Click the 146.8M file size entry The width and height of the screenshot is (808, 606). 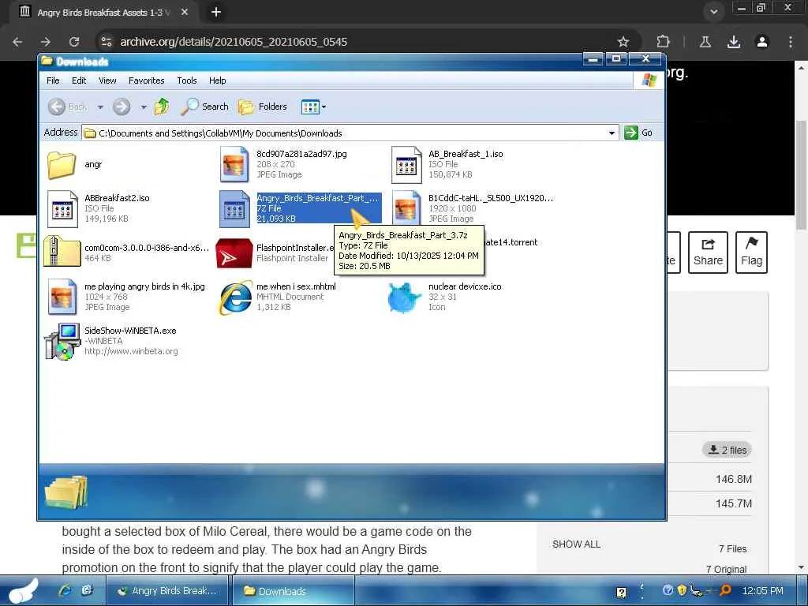(733, 479)
